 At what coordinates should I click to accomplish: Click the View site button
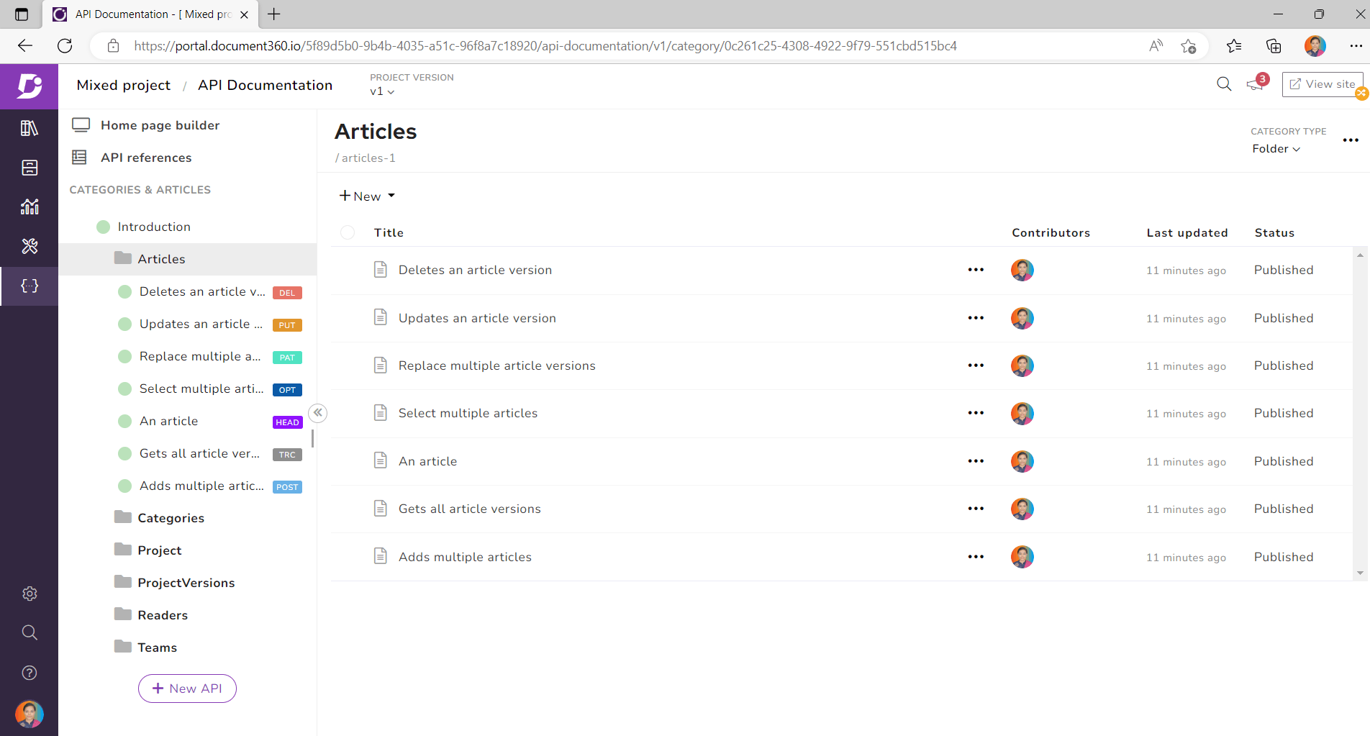[x=1322, y=84]
